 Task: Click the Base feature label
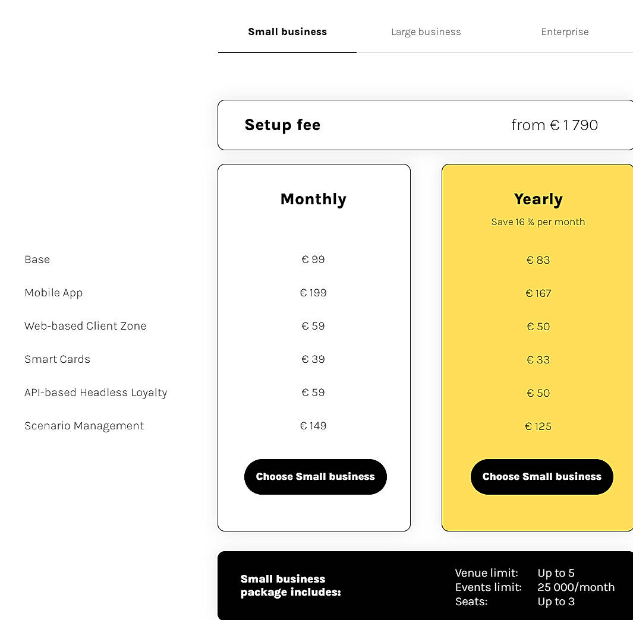pyautogui.click(x=37, y=260)
